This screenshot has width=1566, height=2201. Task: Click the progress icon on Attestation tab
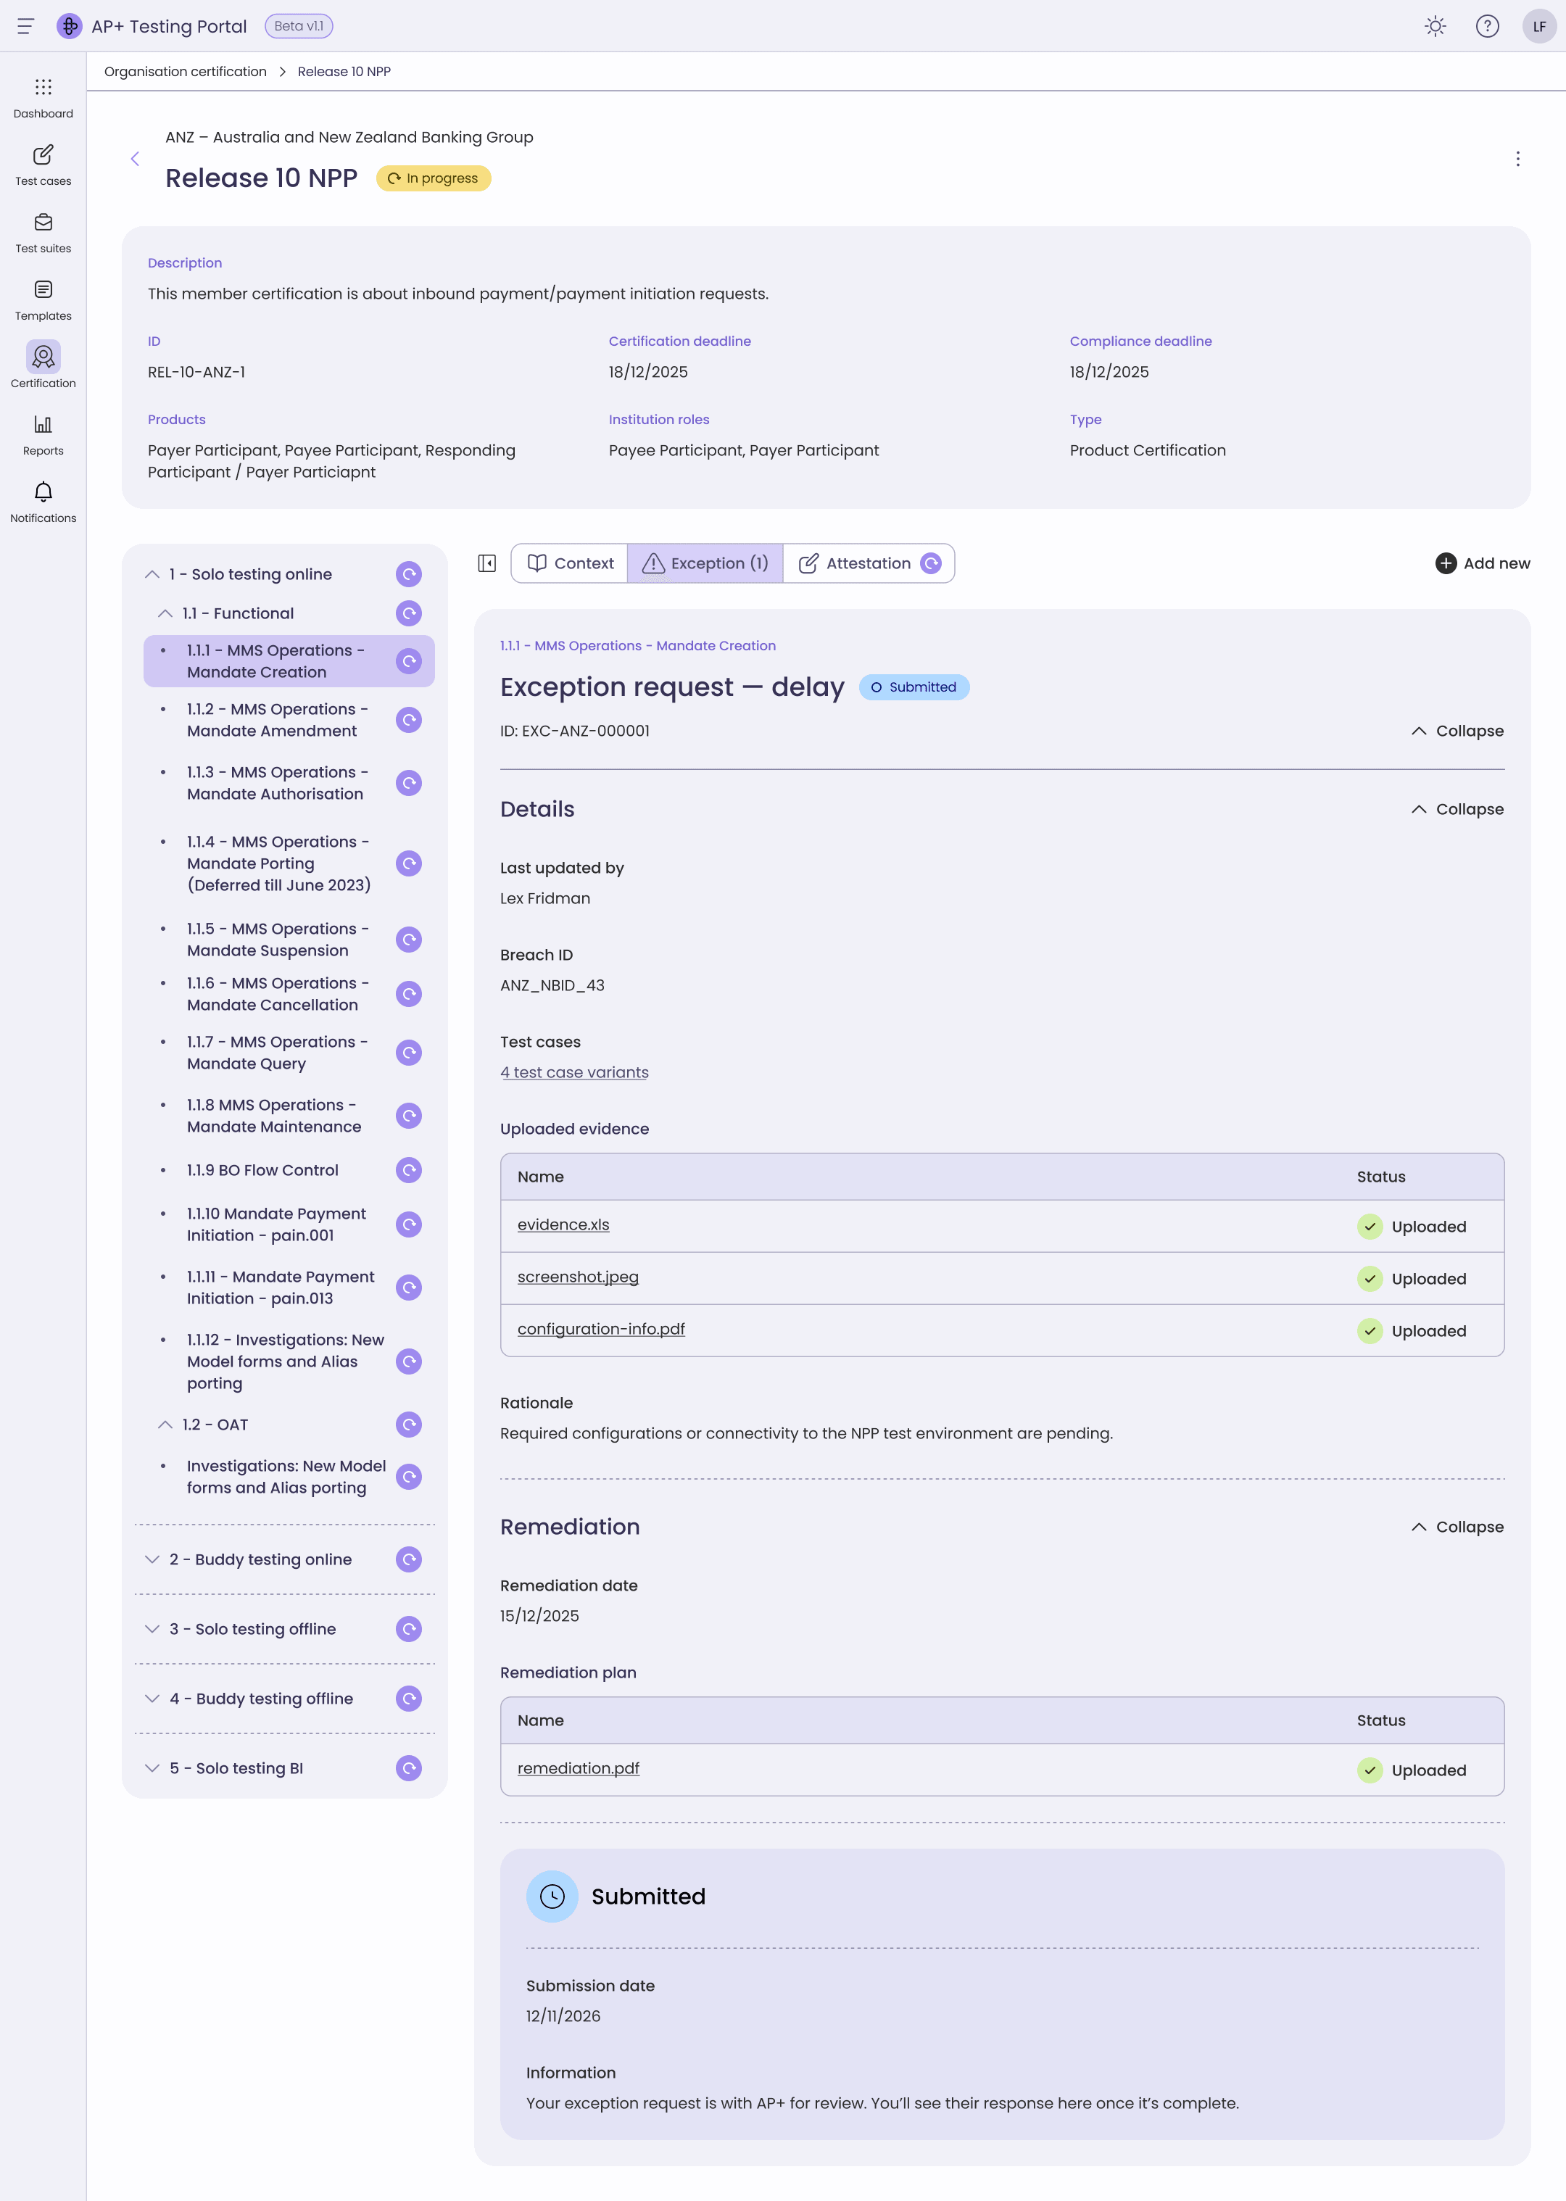pos(930,563)
